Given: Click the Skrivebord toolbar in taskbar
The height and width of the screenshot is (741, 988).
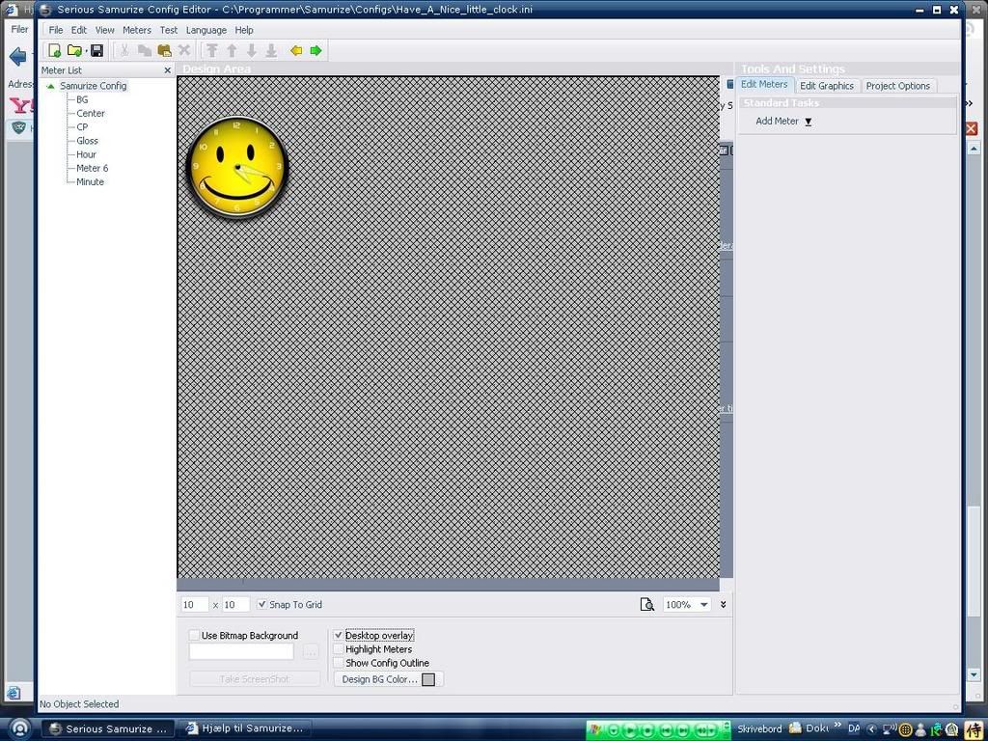Looking at the screenshot, I should tap(759, 728).
